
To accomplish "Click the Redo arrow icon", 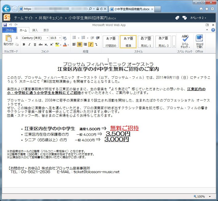I will [x=16, y=25].
